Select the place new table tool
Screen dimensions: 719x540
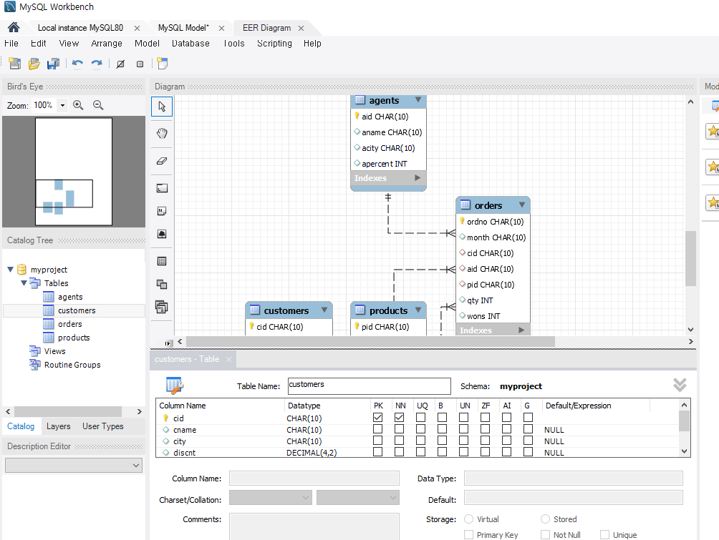(162, 262)
